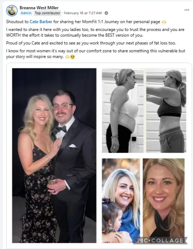Open the smiling selfie in black halter top

tap(164, 201)
